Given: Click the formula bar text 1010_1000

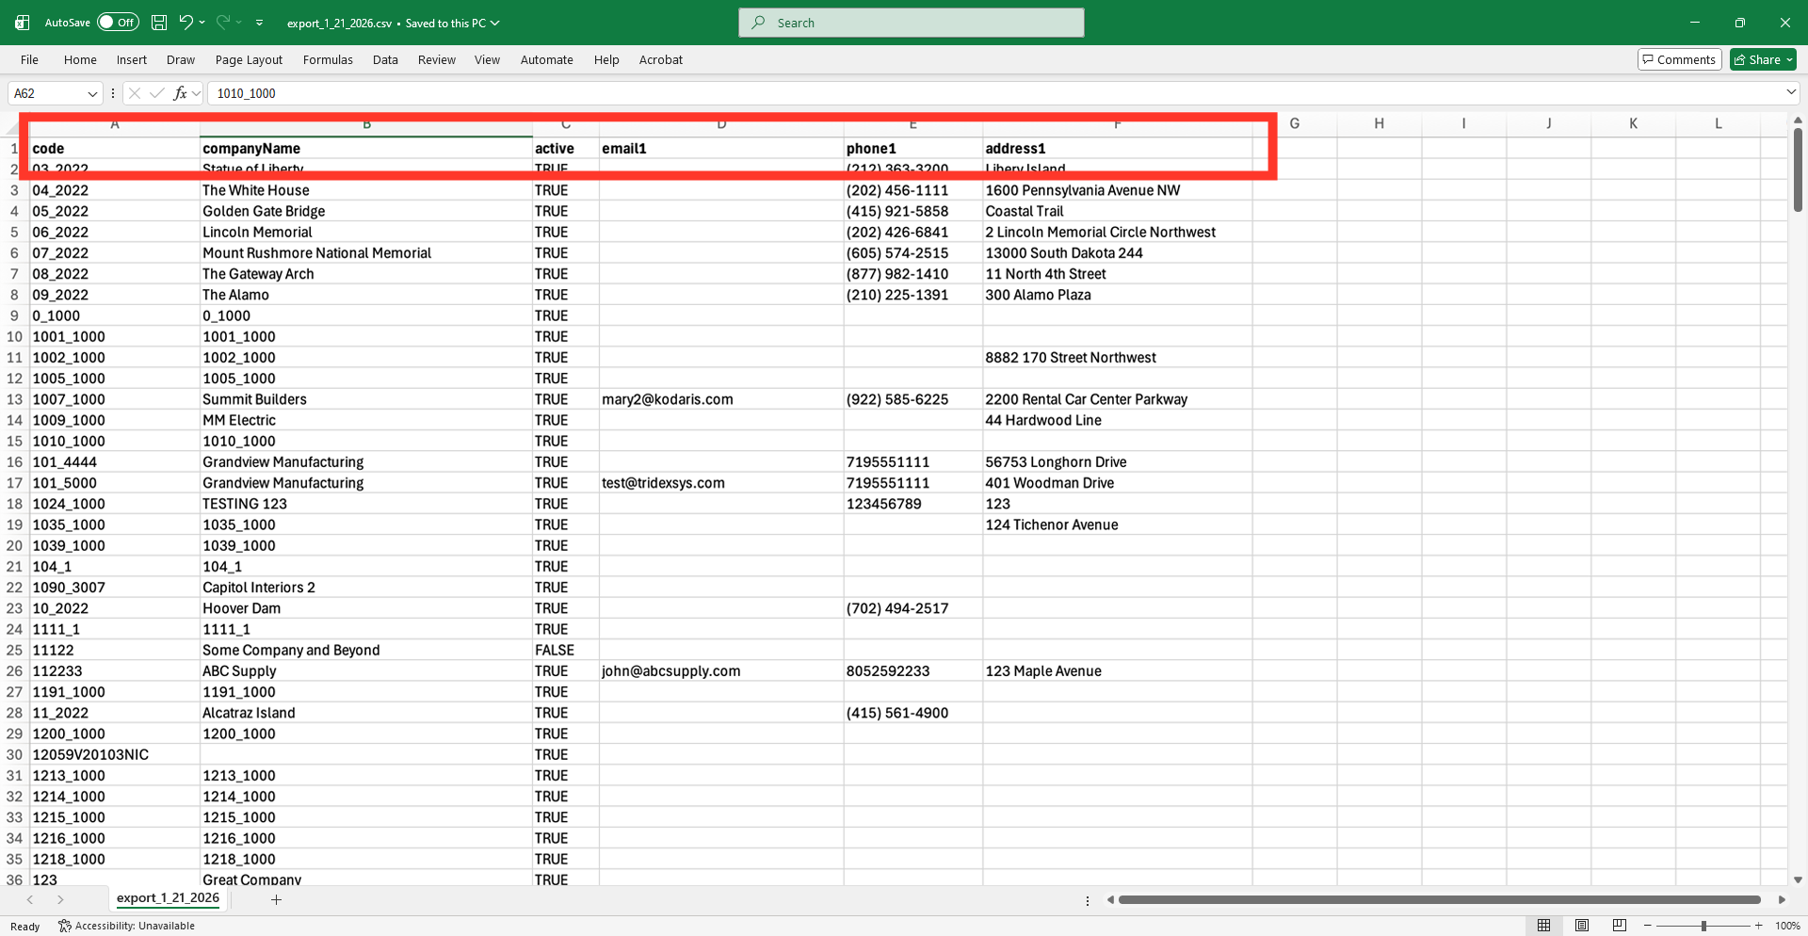Looking at the screenshot, I should coord(247,93).
